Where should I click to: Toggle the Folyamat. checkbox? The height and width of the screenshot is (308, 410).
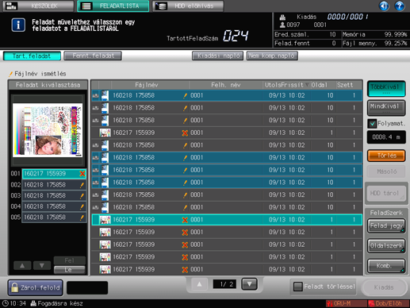pyautogui.click(x=373, y=124)
